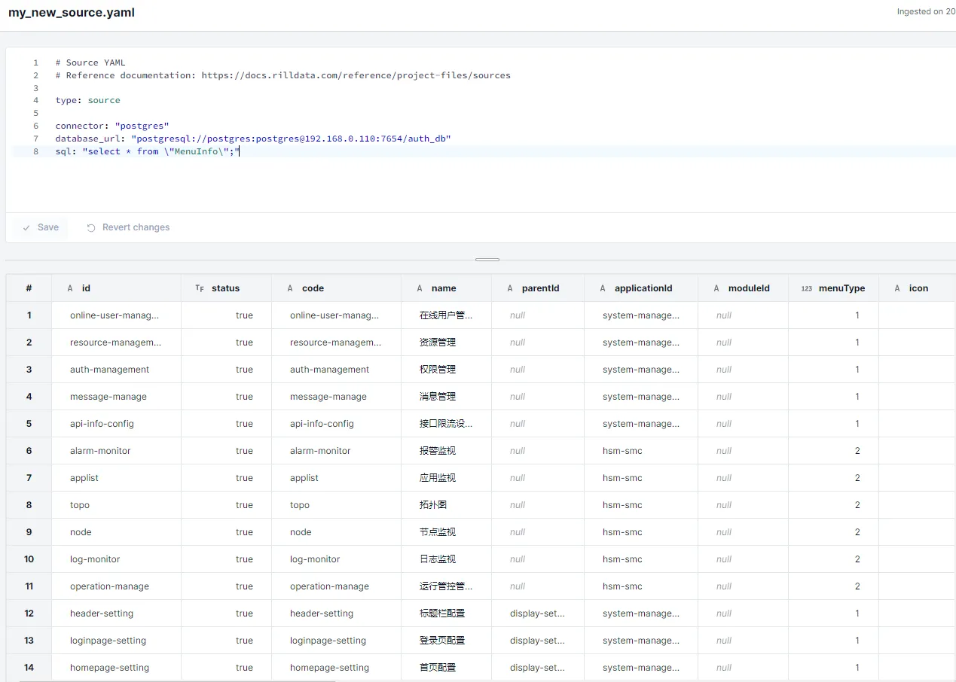Click the docs.rilldata.com reference comment
Image resolution: width=956 pixels, height=682 pixels.
point(283,75)
